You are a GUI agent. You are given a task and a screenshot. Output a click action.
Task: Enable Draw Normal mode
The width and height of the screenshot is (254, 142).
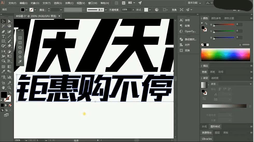tap(2, 110)
